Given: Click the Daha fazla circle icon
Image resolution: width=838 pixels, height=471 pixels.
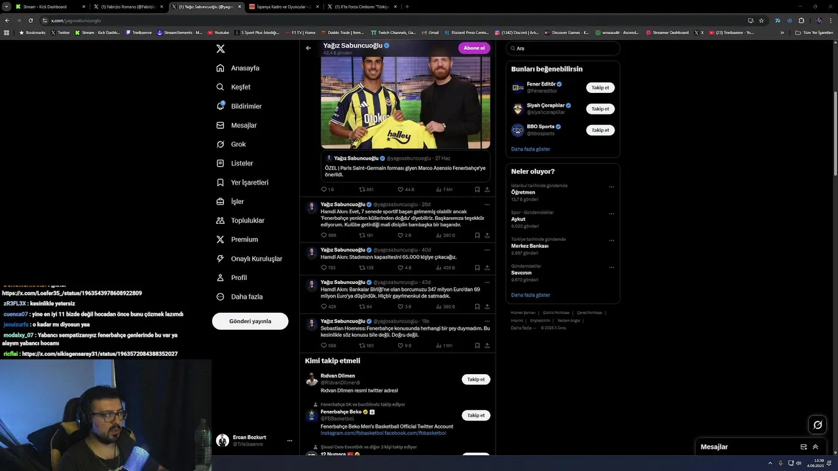Looking at the screenshot, I should (221, 296).
